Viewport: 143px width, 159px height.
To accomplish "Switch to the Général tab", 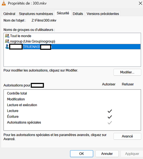I will (9, 14).
